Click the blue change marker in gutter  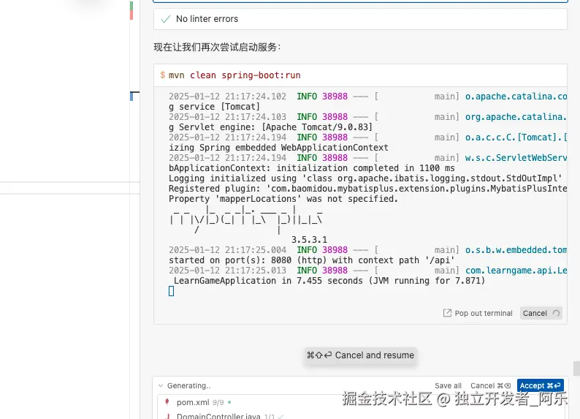coord(131,97)
